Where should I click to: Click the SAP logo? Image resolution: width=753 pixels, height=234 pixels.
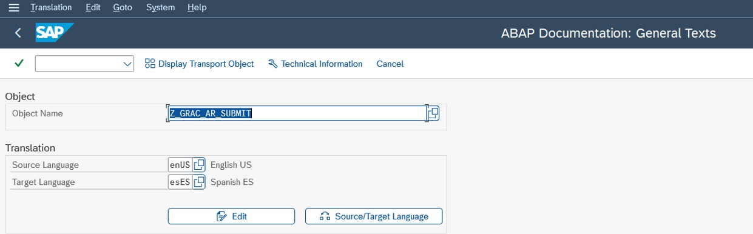pyautogui.click(x=55, y=33)
